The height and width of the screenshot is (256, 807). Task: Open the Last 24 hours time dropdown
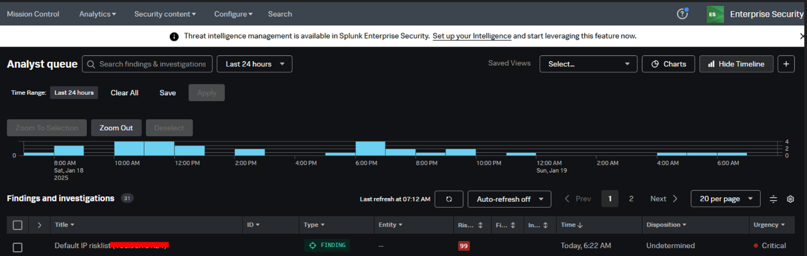tap(254, 64)
